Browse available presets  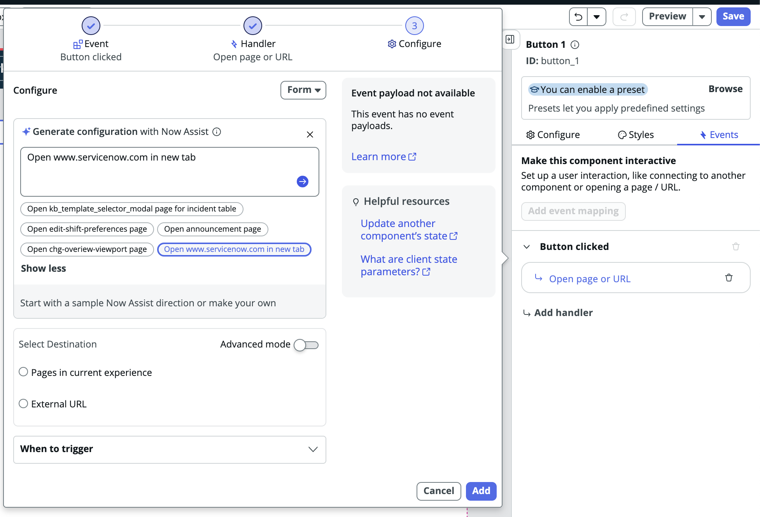tap(725, 89)
